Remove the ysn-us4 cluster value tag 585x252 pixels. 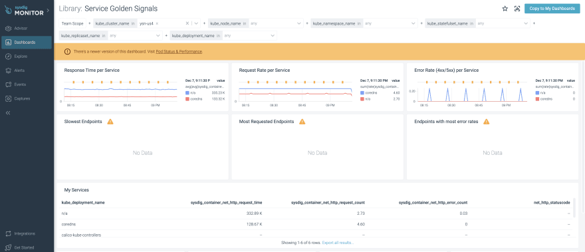pos(157,23)
